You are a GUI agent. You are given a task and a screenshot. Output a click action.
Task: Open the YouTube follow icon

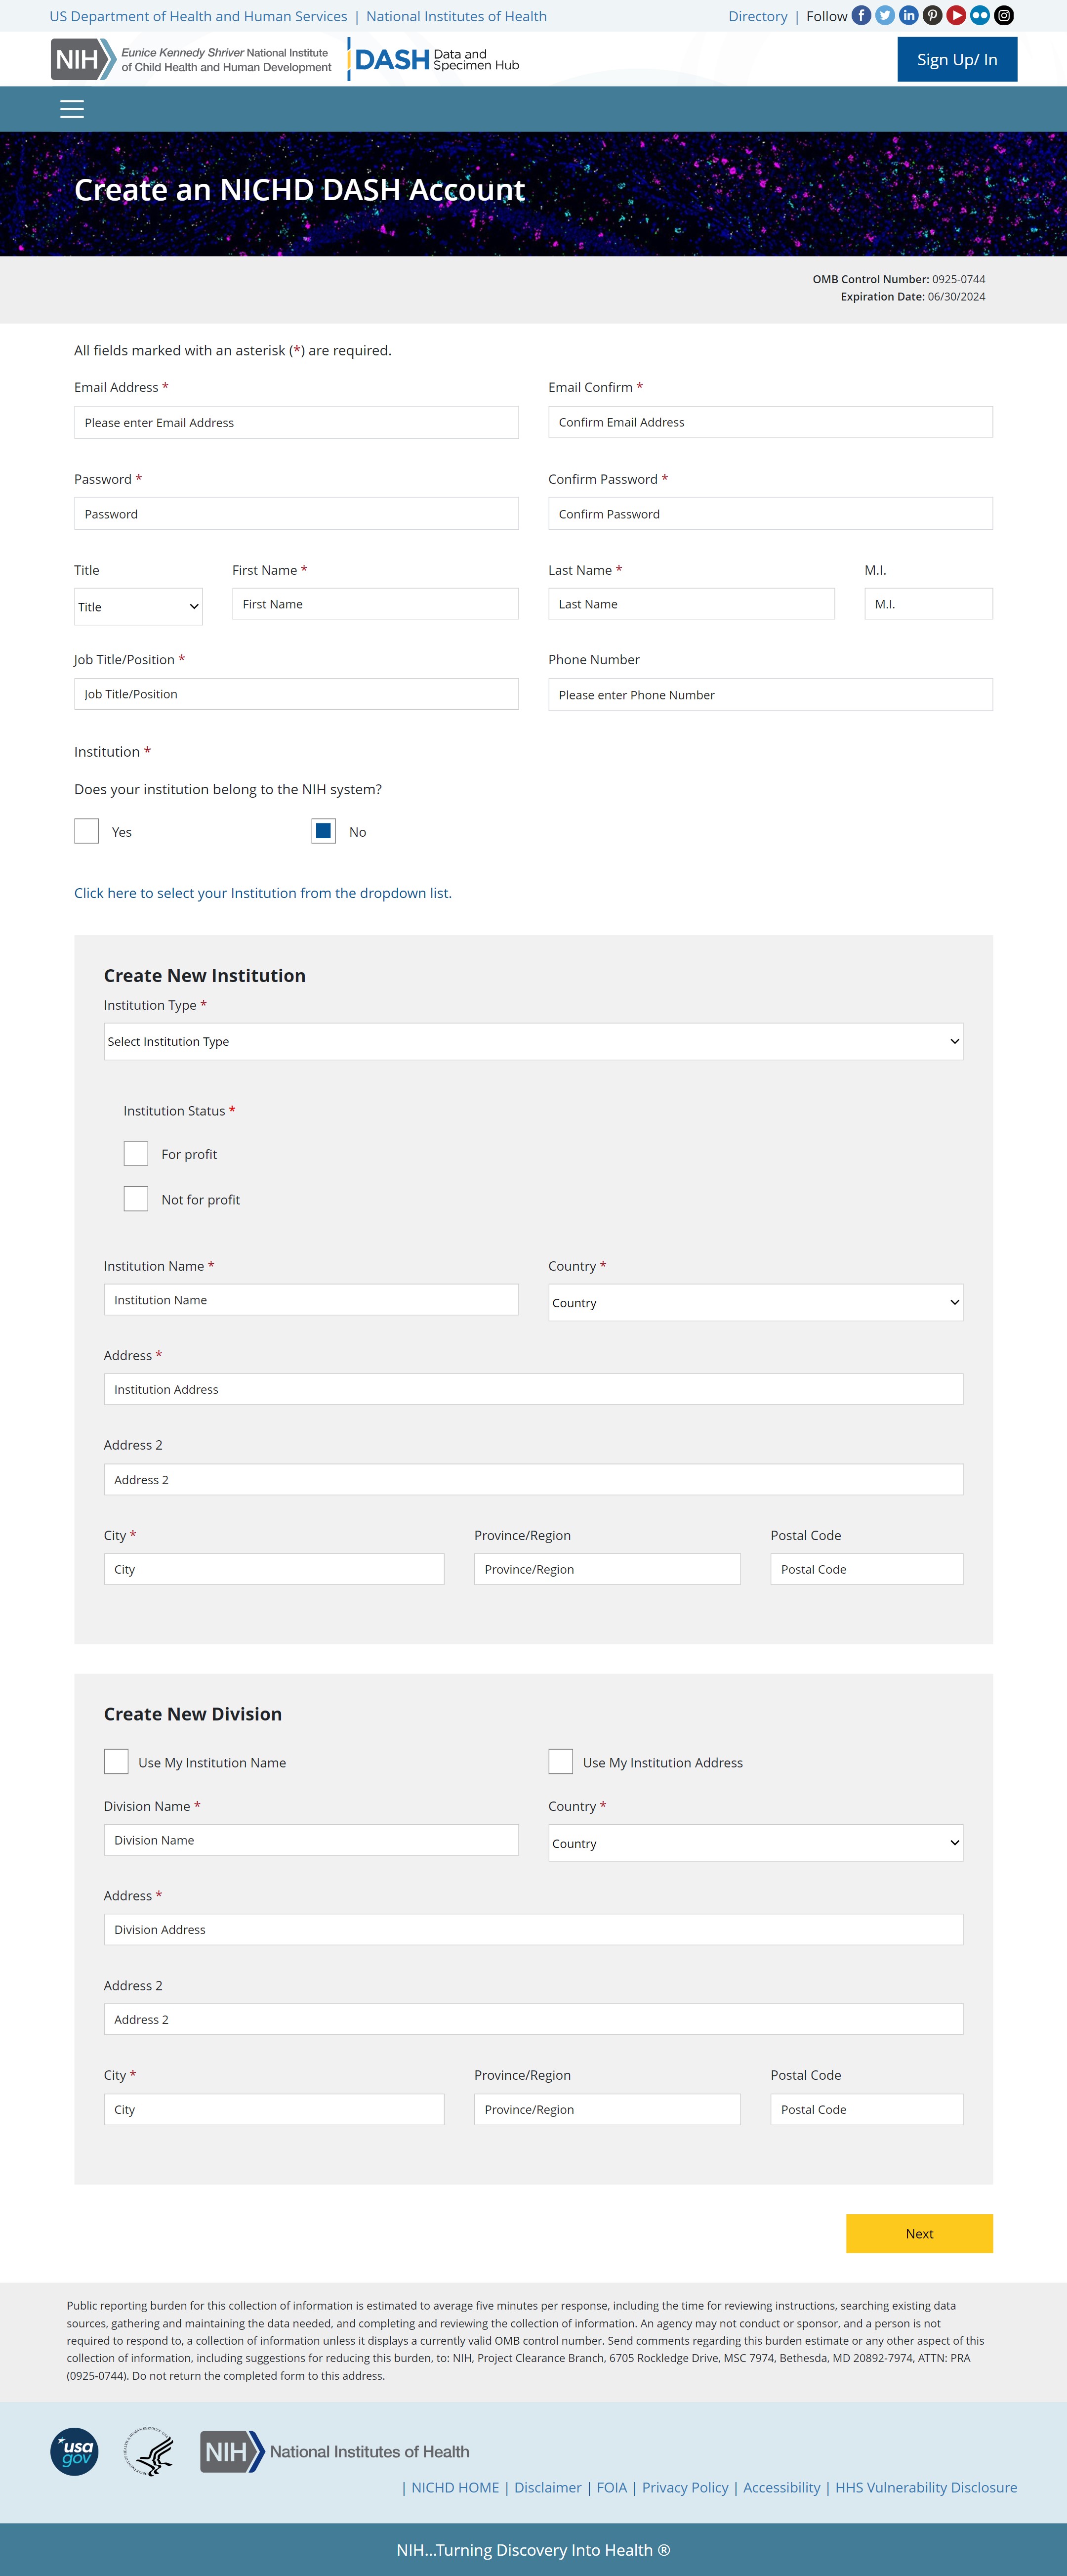(x=956, y=16)
